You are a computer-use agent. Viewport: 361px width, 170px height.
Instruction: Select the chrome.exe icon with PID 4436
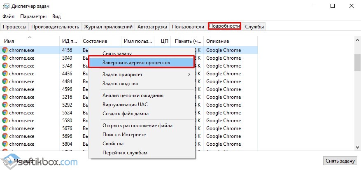tap(5, 74)
